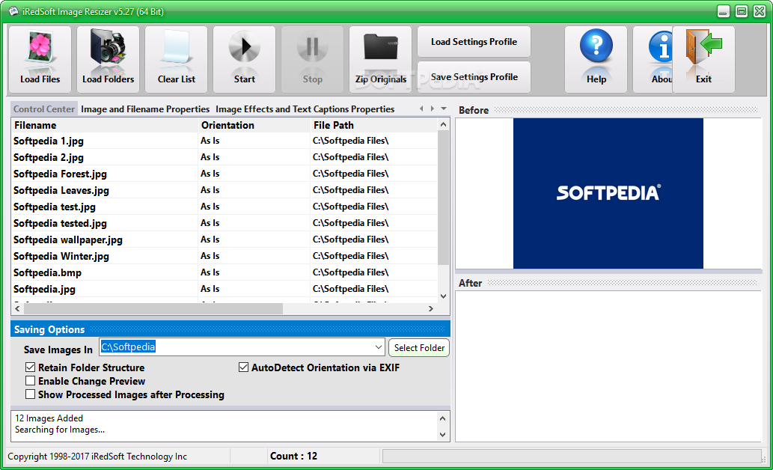This screenshot has height=470, width=773.
Task: Click 'Searching for Images...' log entry
Action: (60, 430)
